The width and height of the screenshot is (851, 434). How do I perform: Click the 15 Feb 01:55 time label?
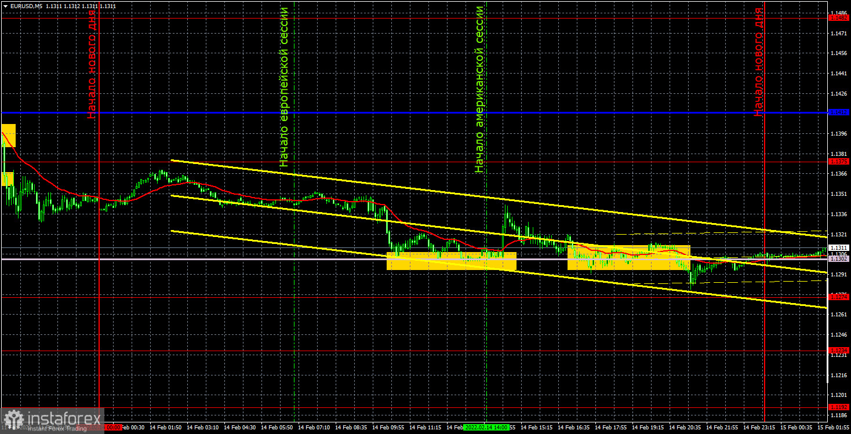[x=834, y=428]
